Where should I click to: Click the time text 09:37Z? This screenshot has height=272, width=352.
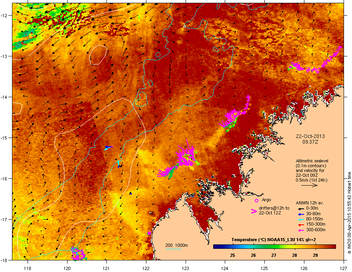click(x=310, y=142)
